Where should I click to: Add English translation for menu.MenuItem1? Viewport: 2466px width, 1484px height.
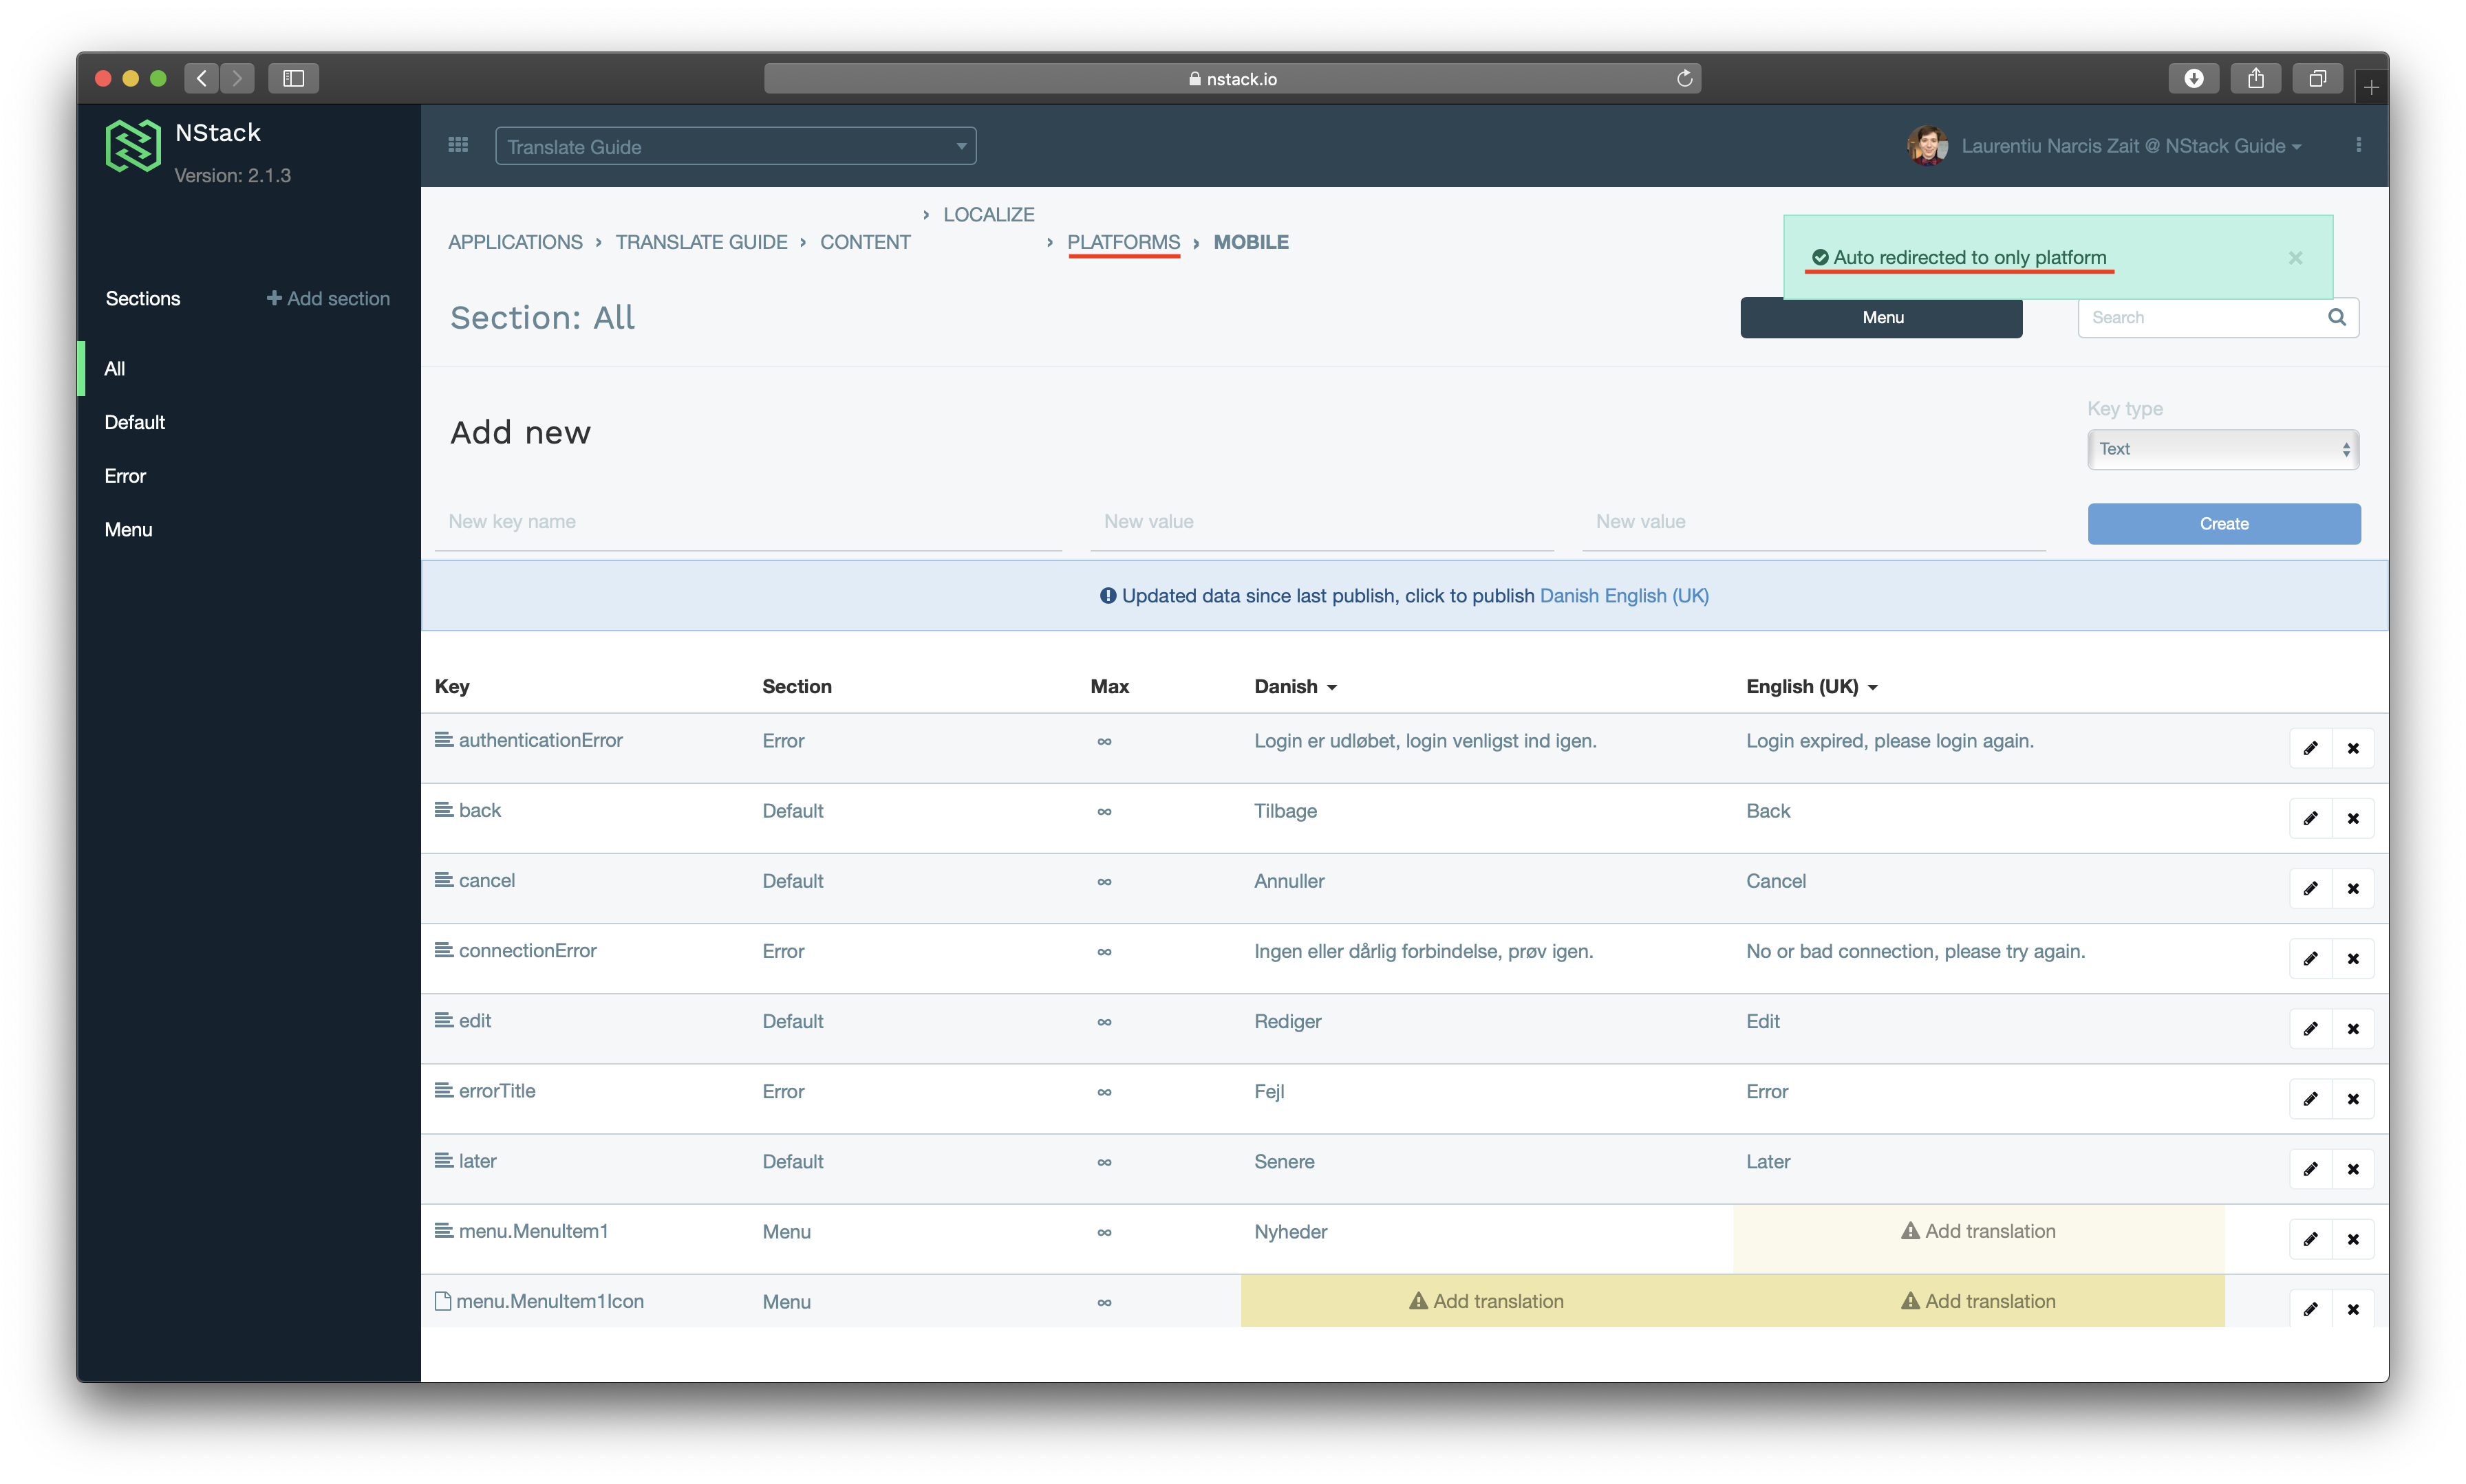pos(1977,1231)
